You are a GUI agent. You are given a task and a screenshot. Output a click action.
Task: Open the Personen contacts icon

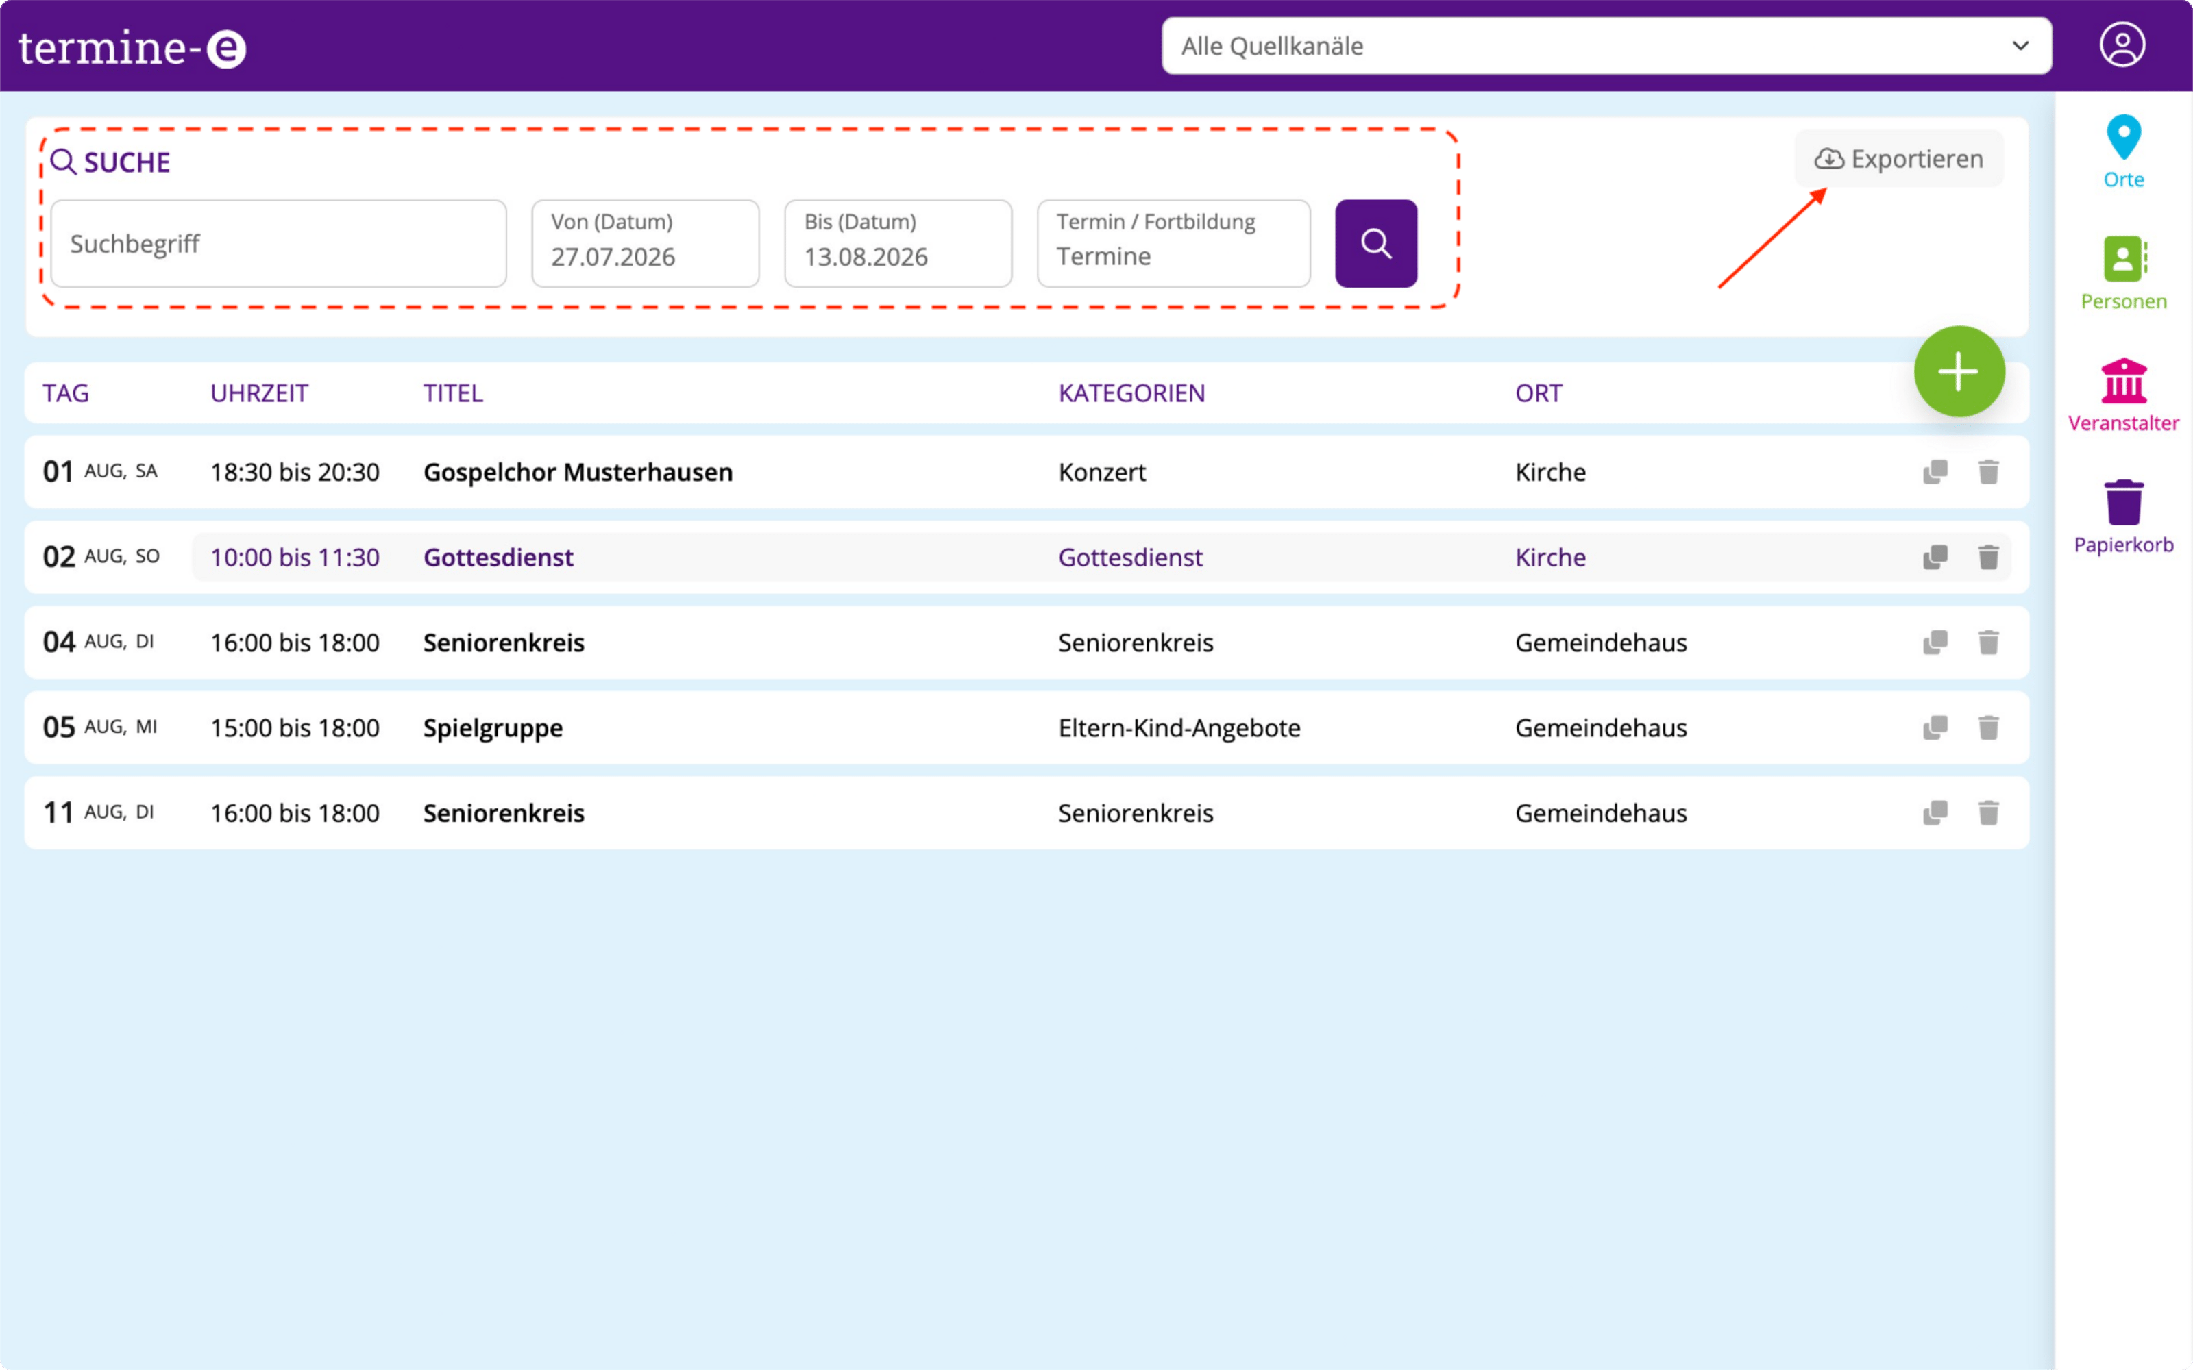point(2124,259)
